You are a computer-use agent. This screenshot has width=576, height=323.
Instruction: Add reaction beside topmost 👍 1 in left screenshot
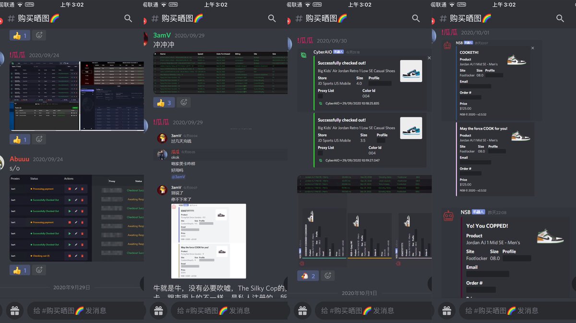coord(39,35)
